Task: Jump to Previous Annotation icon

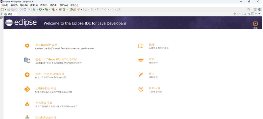Action: (x=92, y=9)
